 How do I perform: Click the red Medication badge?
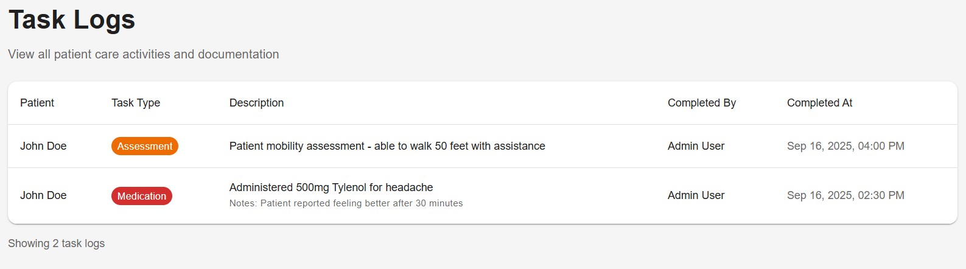tap(141, 196)
